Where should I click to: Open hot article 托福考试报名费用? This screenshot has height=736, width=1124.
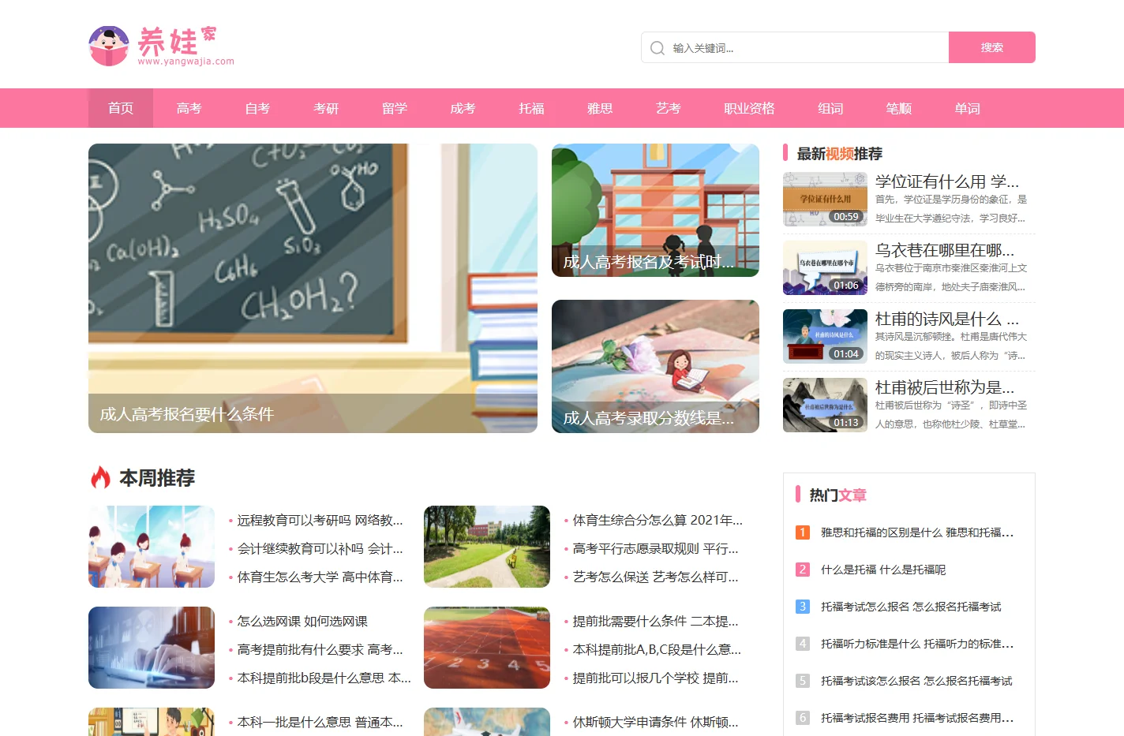[916, 718]
